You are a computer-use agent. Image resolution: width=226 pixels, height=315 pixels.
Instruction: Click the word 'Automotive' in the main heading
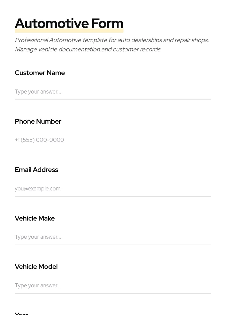pyautogui.click(x=52, y=23)
